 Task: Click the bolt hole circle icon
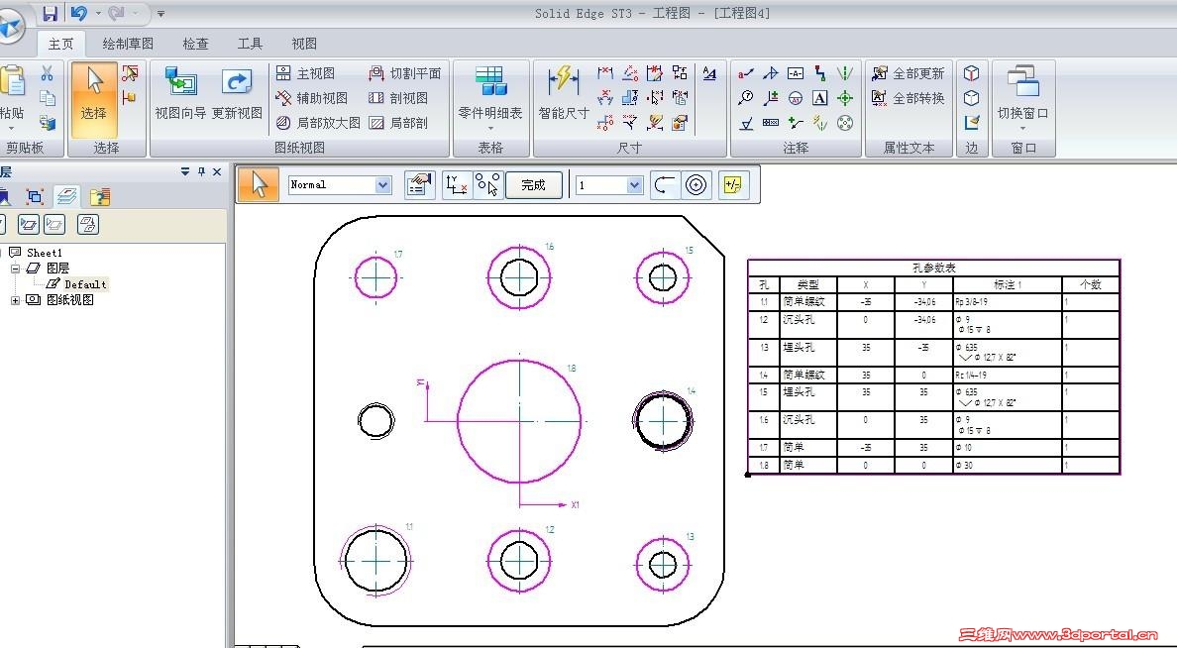click(x=845, y=123)
